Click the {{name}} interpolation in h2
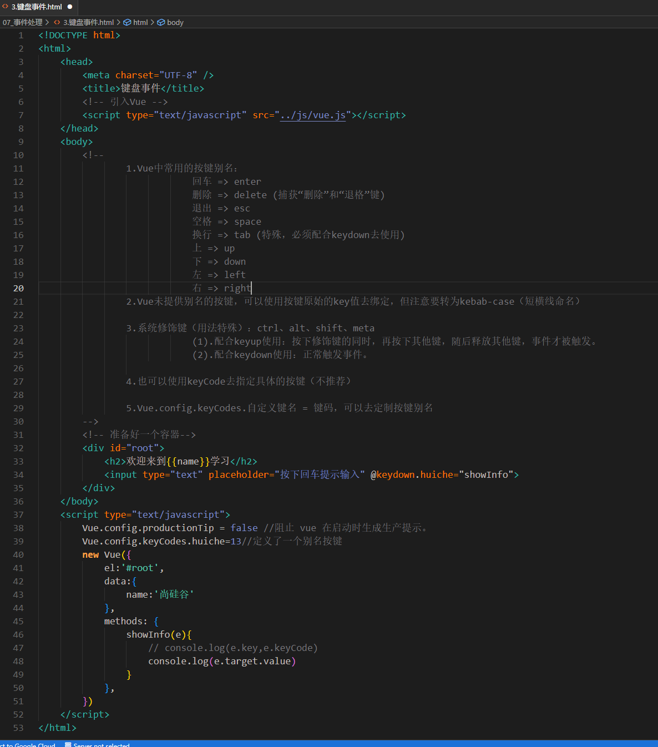The width and height of the screenshot is (658, 747). (x=188, y=461)
